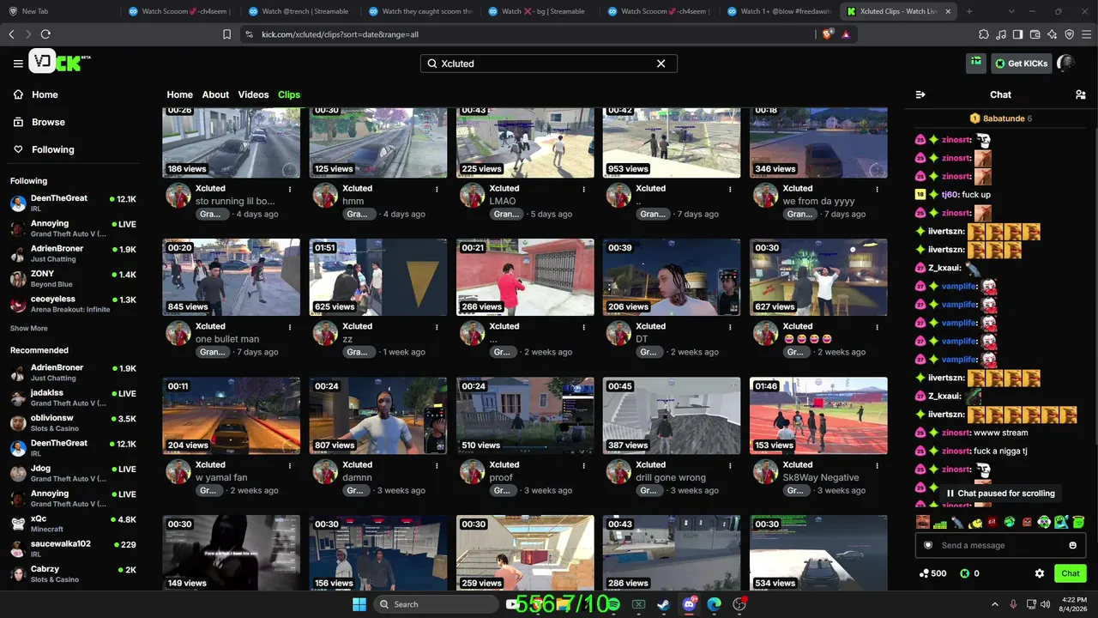The image size is (1098, 618).
Task: Reload the current page
Action: [45, 34]
